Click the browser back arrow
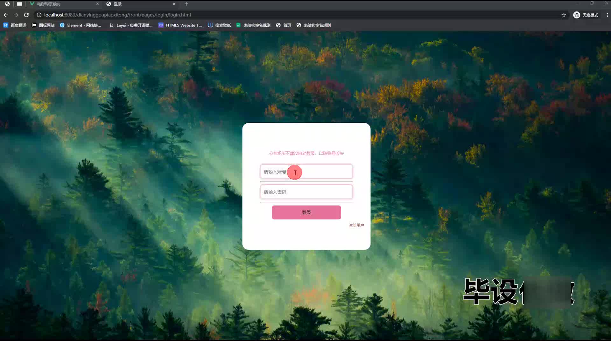611x341 pixels. tap(6, 15)
